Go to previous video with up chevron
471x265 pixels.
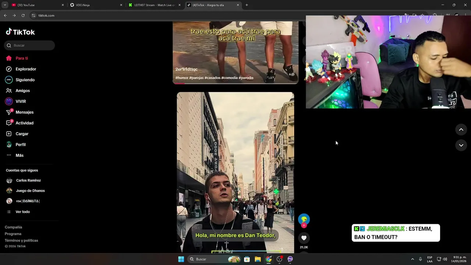pos(461,130)
